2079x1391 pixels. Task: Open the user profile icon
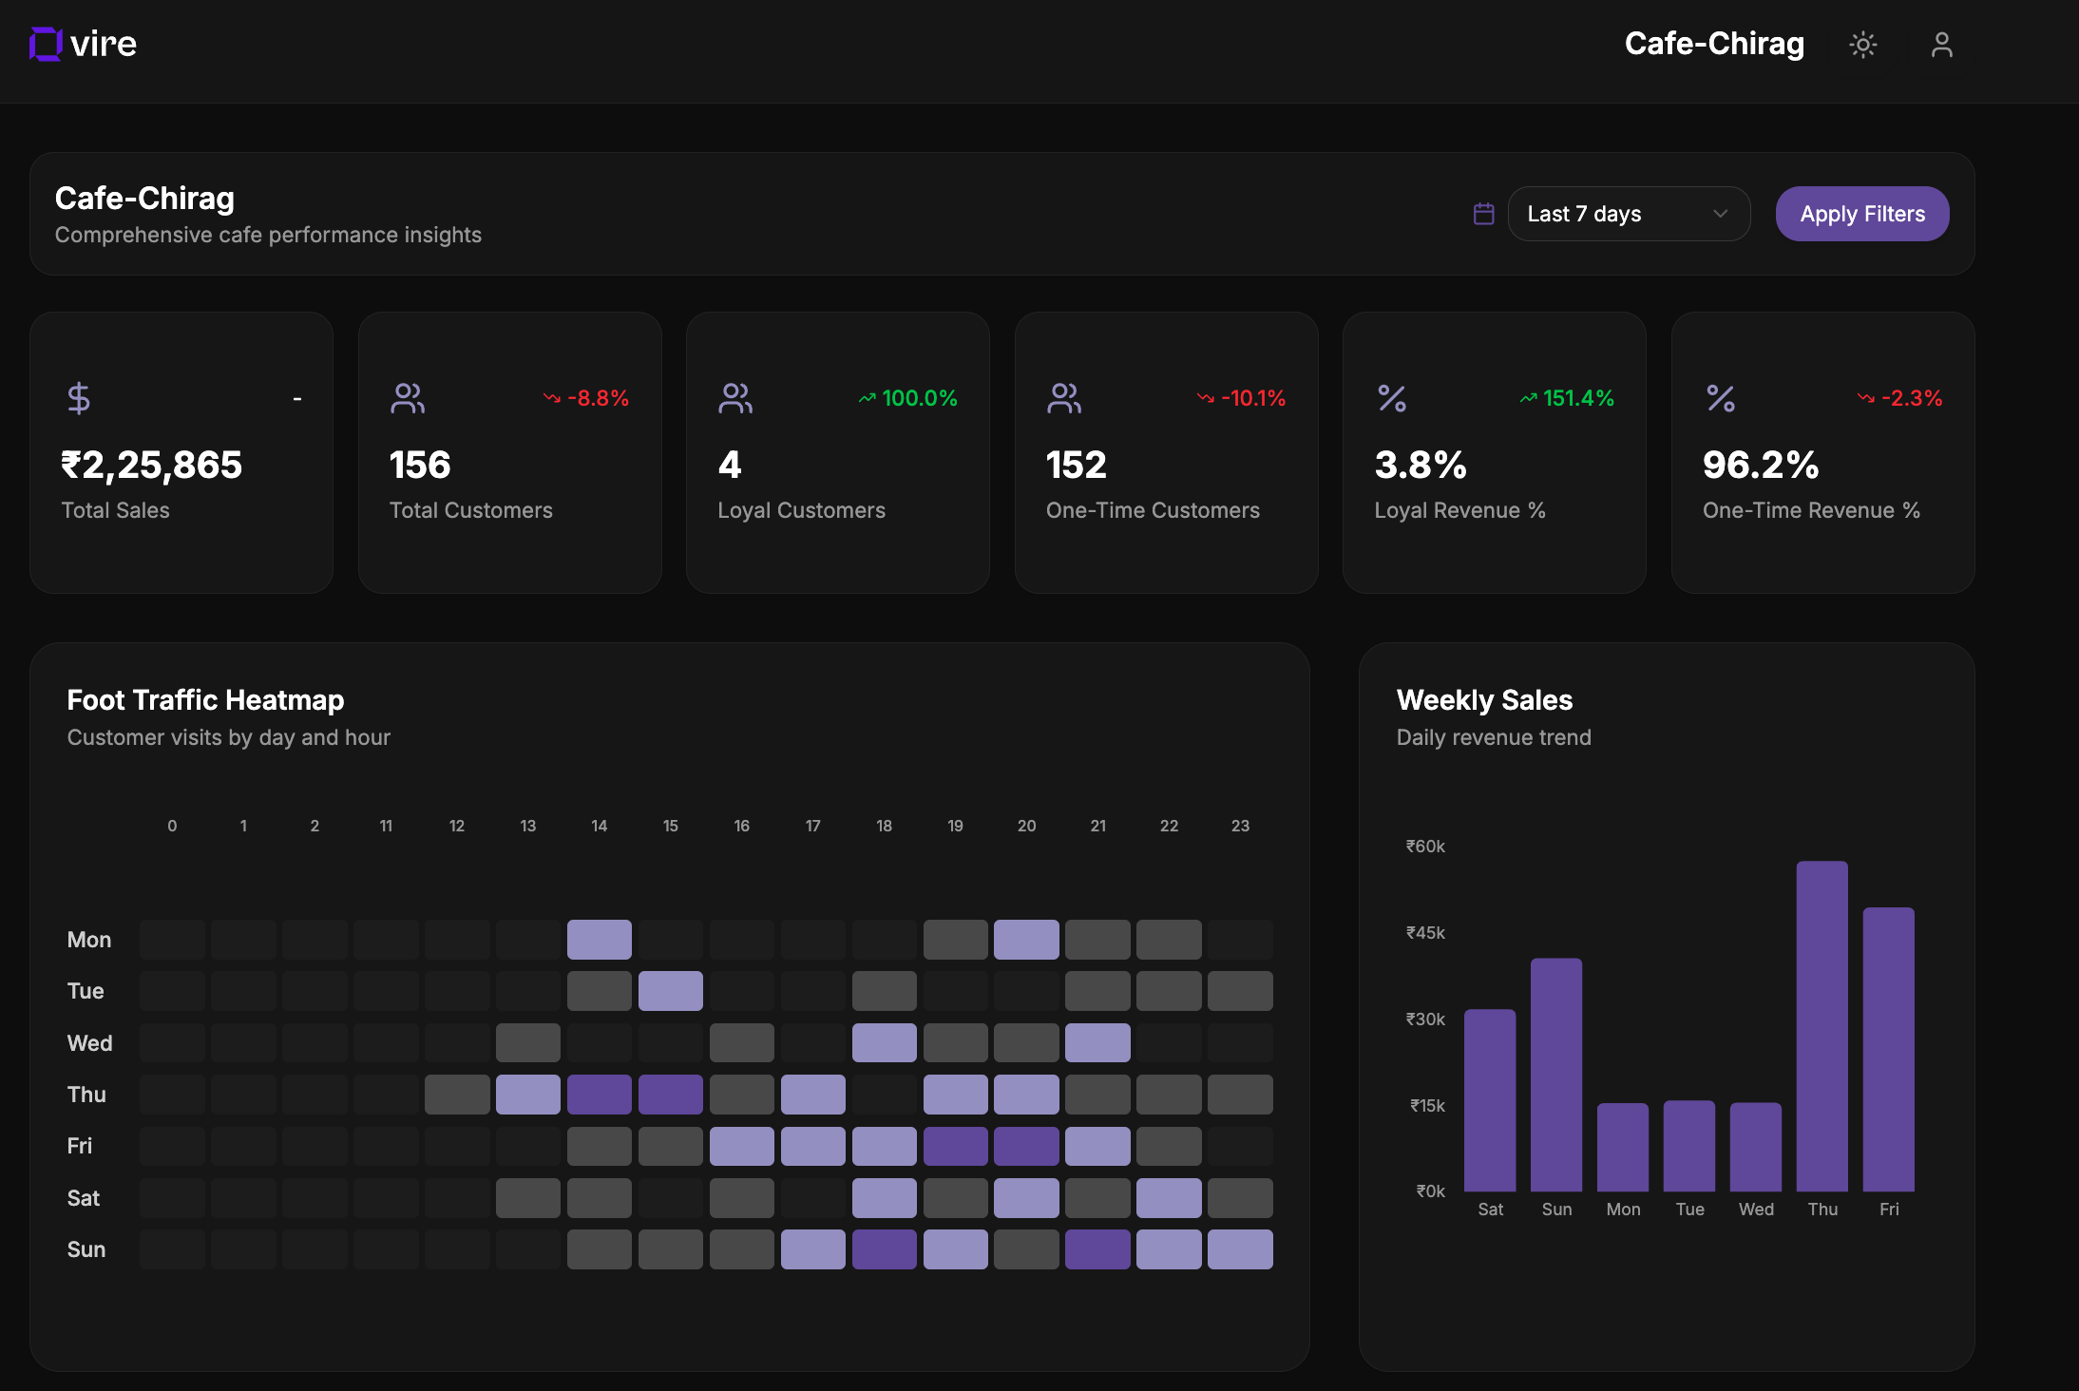point(1941,45)
